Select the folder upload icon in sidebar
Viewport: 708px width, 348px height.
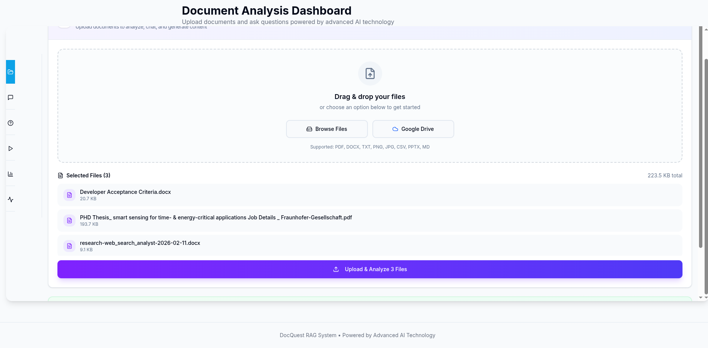coord(10,71)
